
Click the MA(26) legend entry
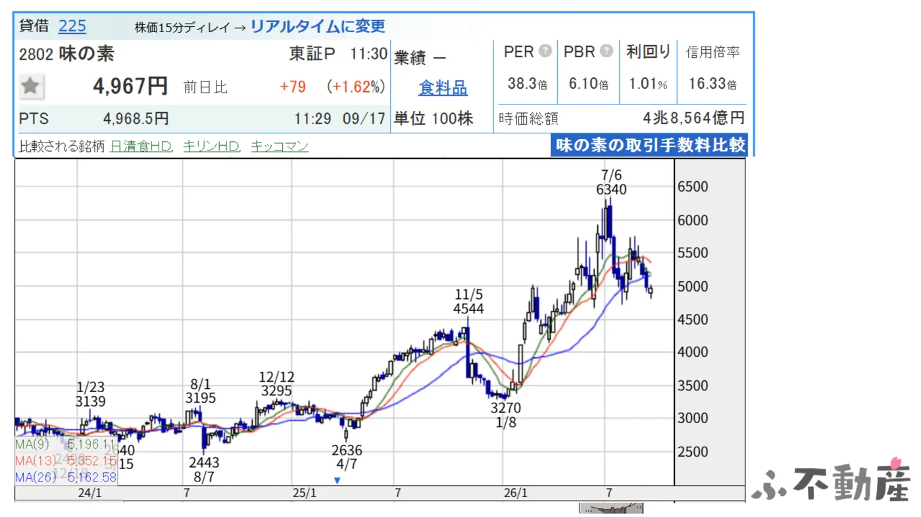65,478
